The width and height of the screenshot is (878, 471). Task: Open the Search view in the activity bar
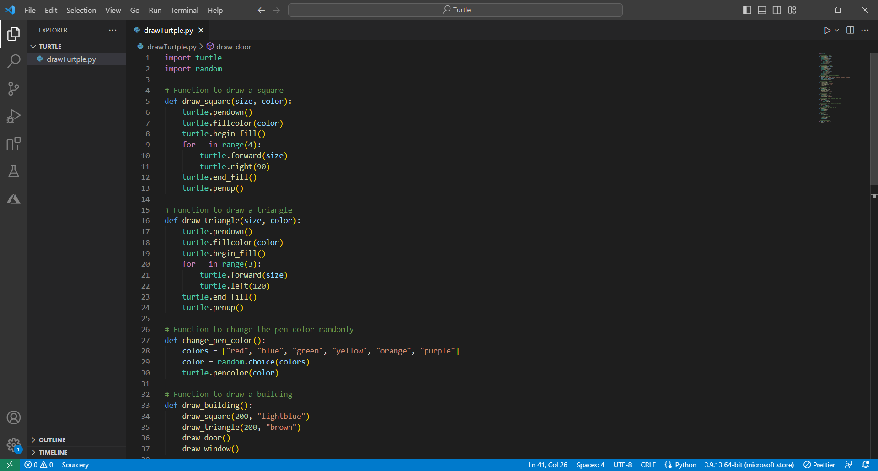coord(14,61)
